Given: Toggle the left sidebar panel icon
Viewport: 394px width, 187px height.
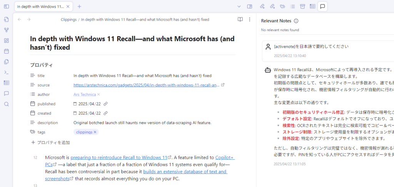Looking at the screenshot, I should pyautogui.click(x=7, y=7).
